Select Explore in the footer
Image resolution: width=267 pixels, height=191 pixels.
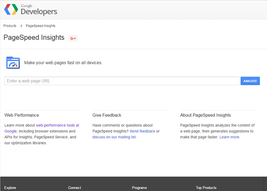point(10,187)
